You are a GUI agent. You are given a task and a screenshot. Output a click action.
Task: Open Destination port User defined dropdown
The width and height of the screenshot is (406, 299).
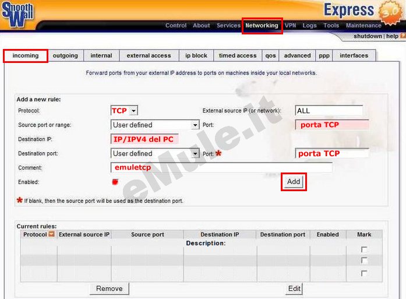[x=155, y=153]
